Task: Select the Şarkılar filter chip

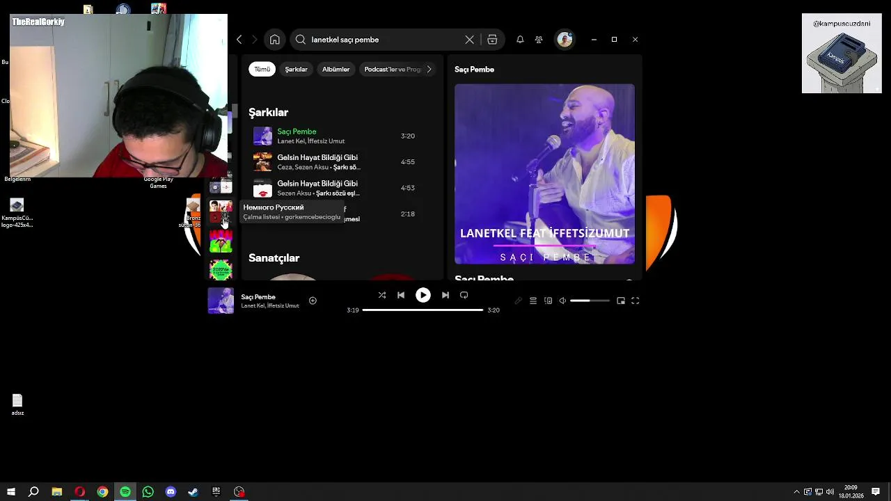Action: pos(296,70)
